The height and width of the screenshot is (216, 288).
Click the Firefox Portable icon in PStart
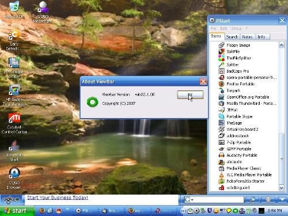[221, 84]
